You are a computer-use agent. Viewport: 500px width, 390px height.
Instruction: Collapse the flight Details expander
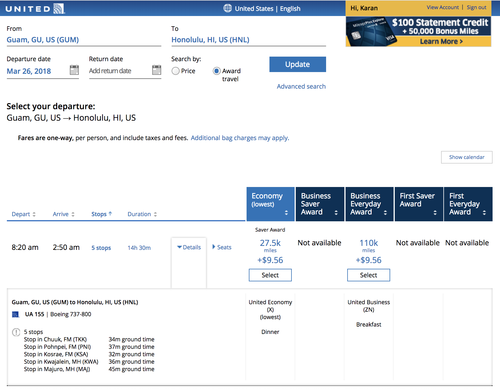point(189,247)
